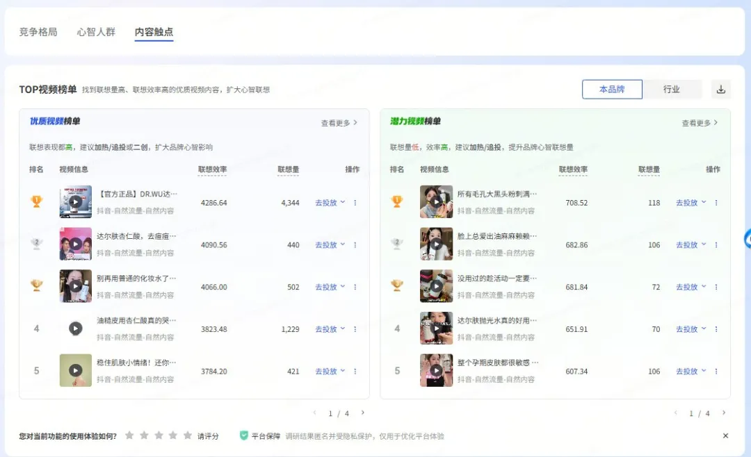Close the feedback rating bar
This screenshot has width=751, height=457.
click(725, 436)
